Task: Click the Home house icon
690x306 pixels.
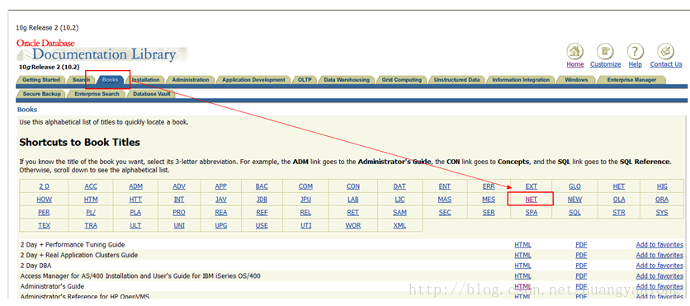Action: (x=574, y=51)
